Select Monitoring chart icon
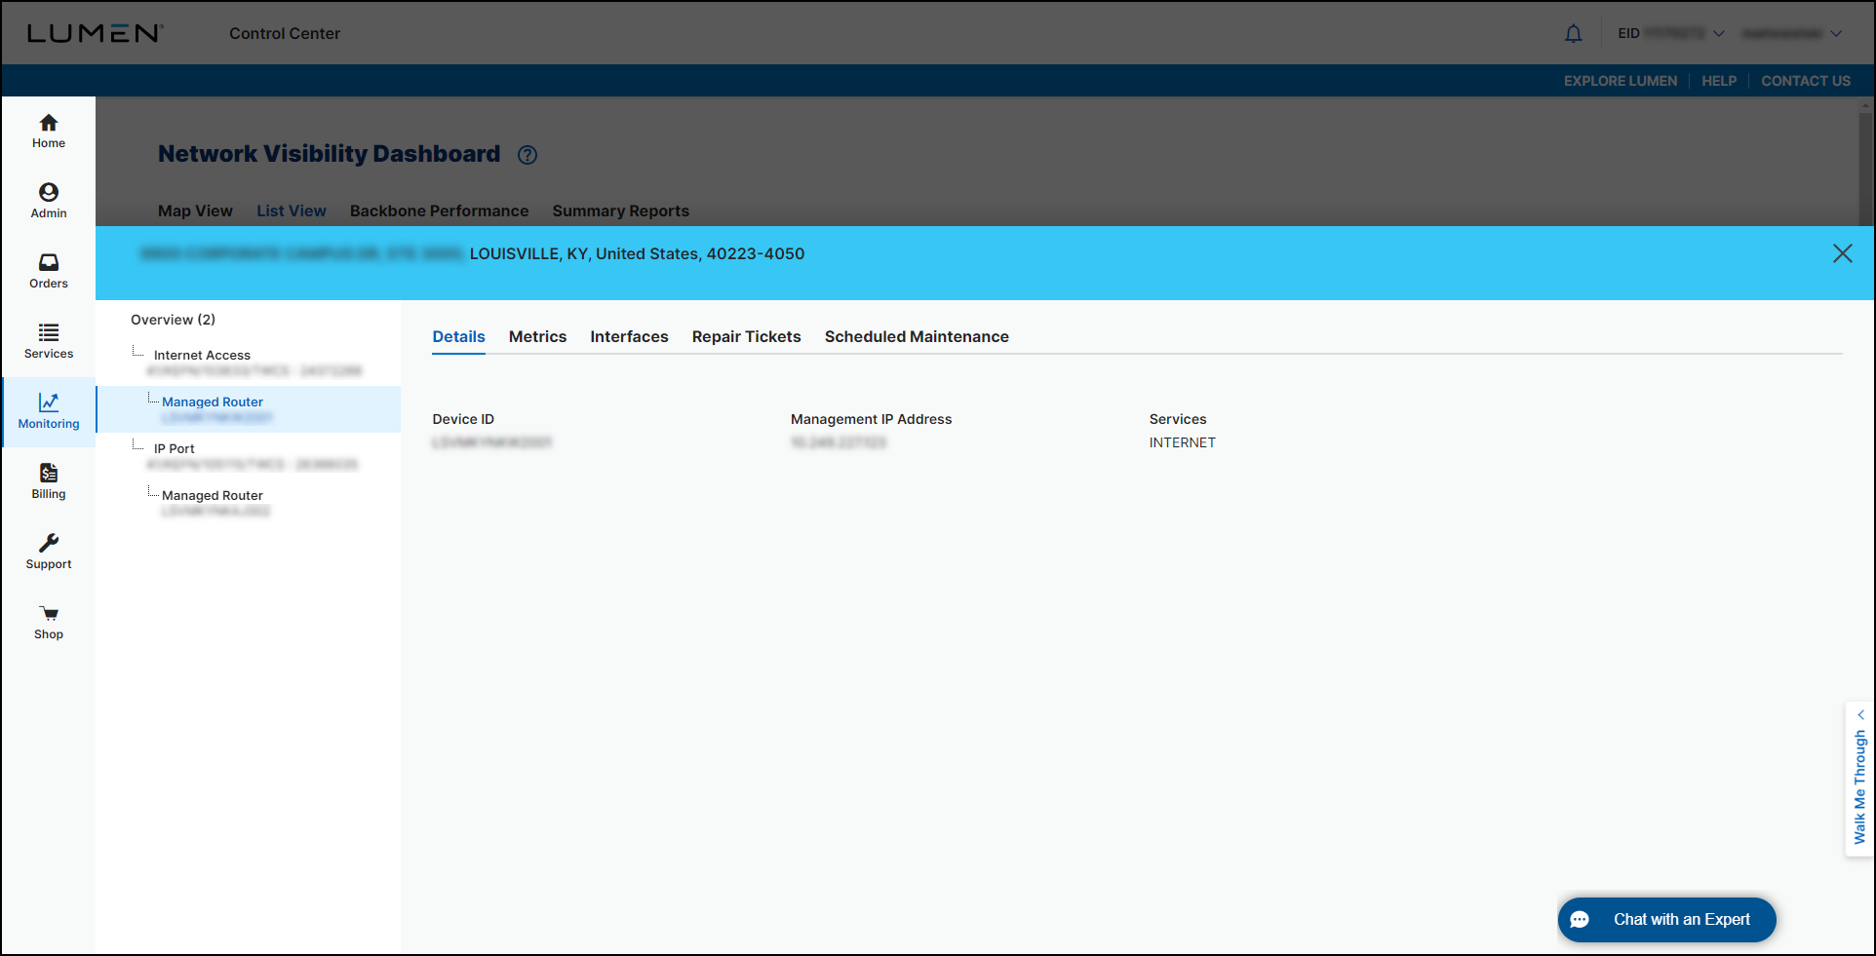The image size is (1876, 956). pyautogui.click(x=49, y=402)
